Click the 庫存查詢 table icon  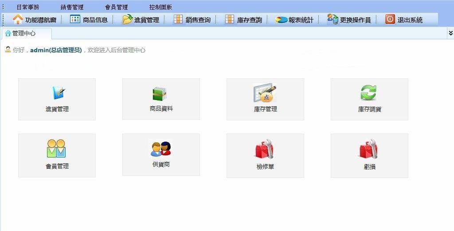[x=230, y=19]
